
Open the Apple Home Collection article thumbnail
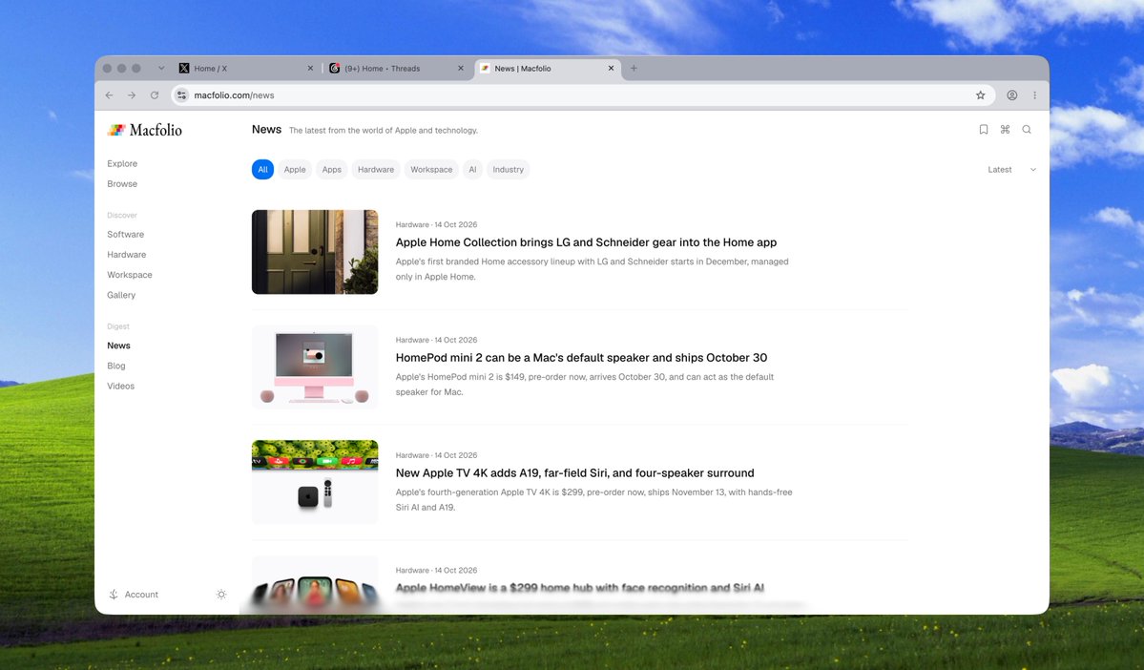click(x=315, y=252)
